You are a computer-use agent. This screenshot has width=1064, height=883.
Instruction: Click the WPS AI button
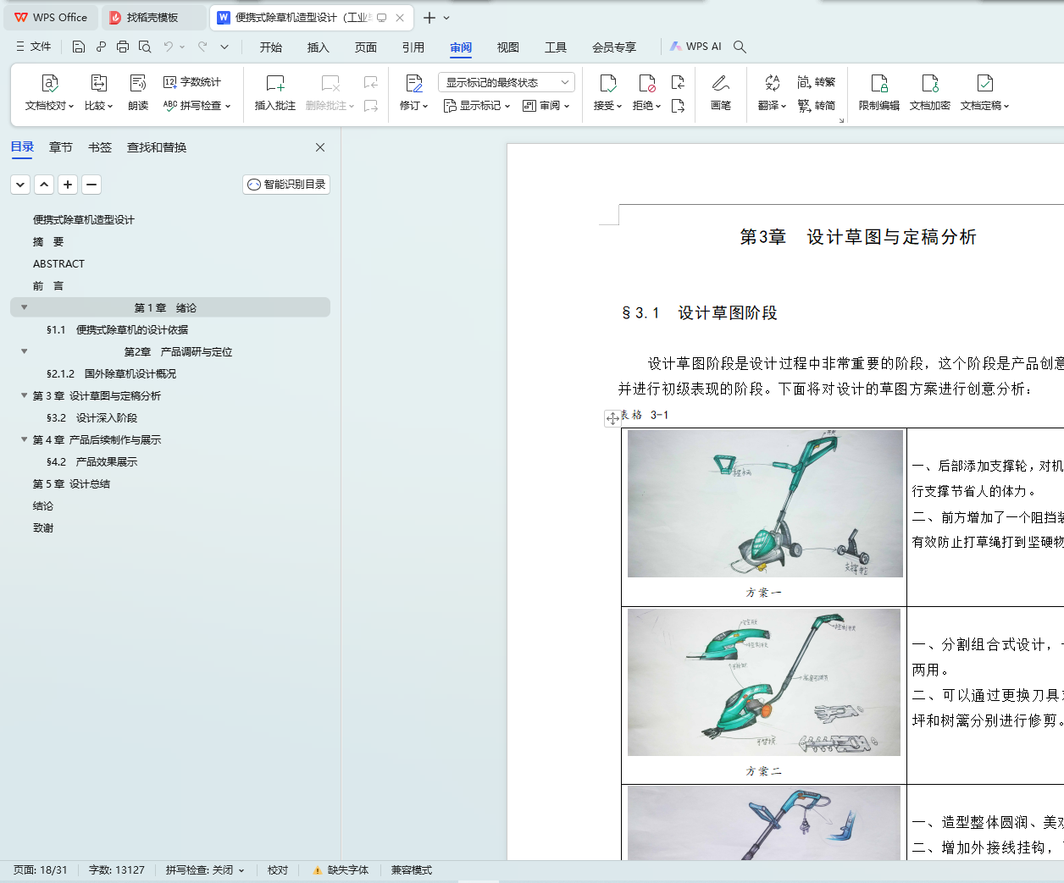(x=695, y=47)
